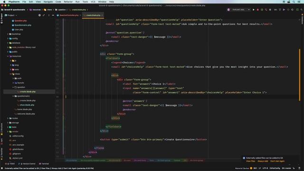Expand the storage folder

(x=8, y=123)
